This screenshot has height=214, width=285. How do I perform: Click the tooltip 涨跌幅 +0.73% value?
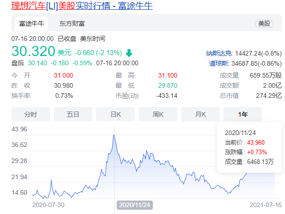click(x=257, y=152)
